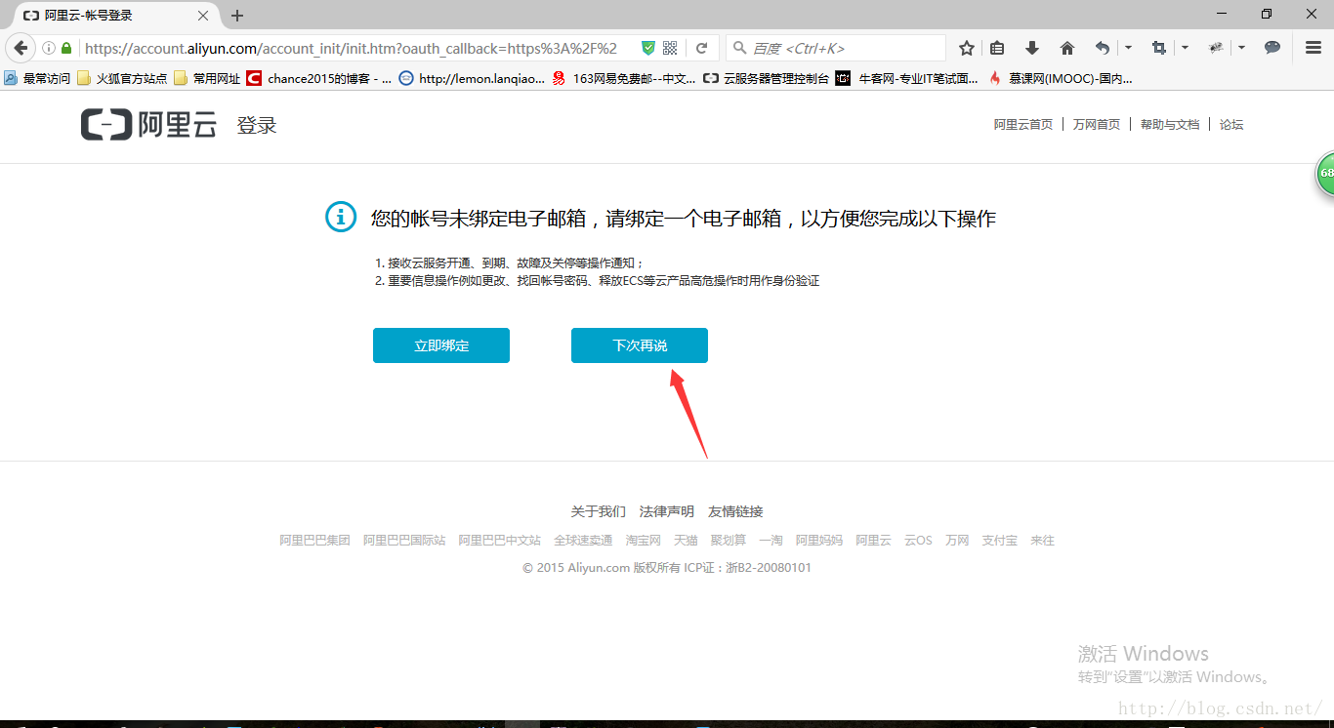Image resolution: width=1334 pixels, height=728 pixels.
Task: Expand the dropdown beside the undo arrow
Action: (1129, 48)
